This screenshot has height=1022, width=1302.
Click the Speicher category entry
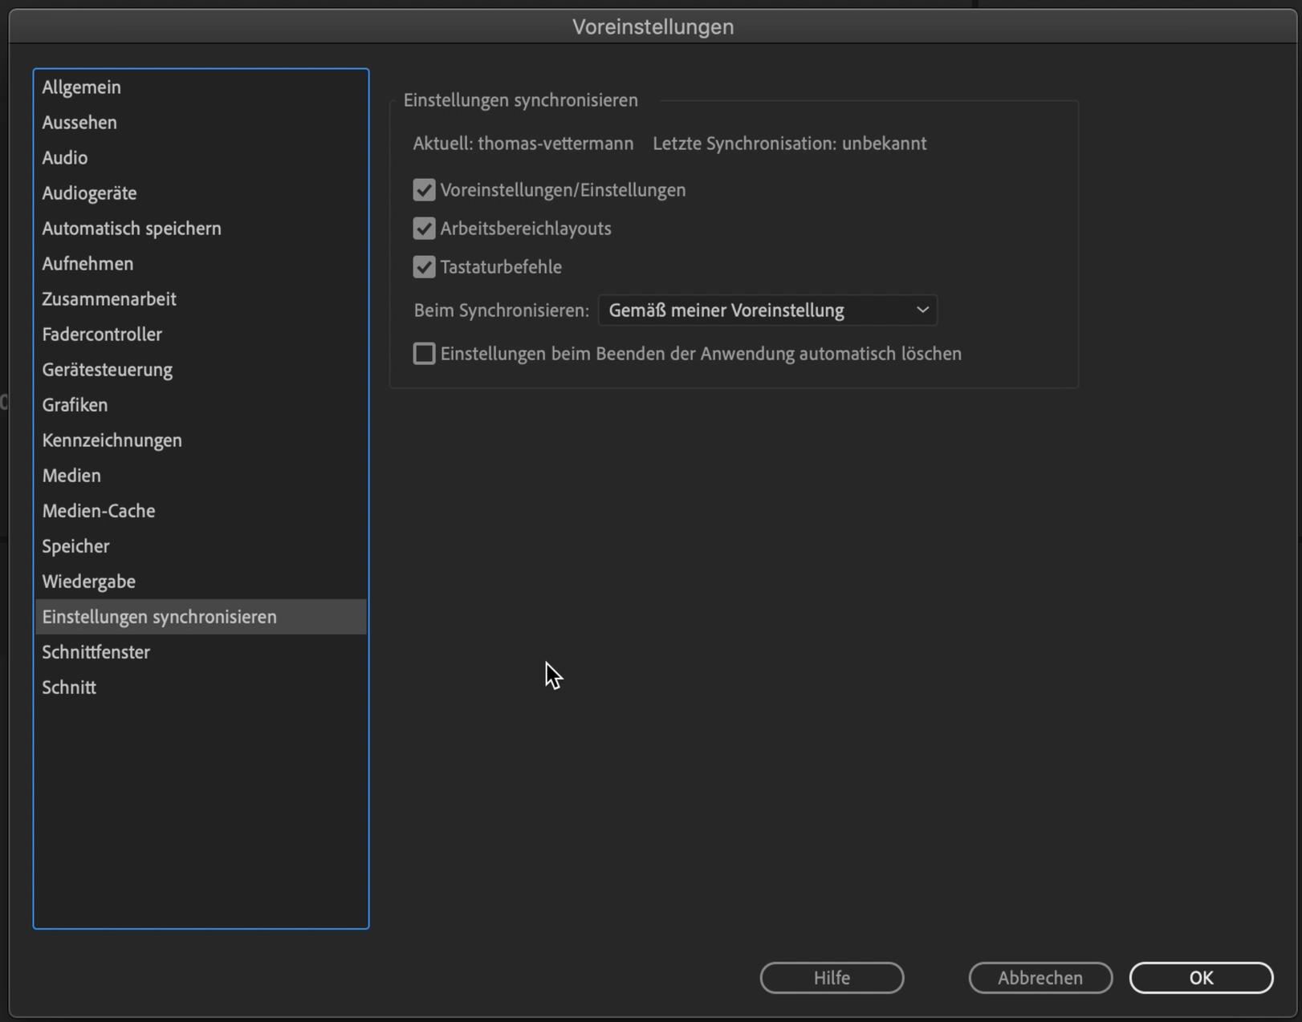pos(76,546)
